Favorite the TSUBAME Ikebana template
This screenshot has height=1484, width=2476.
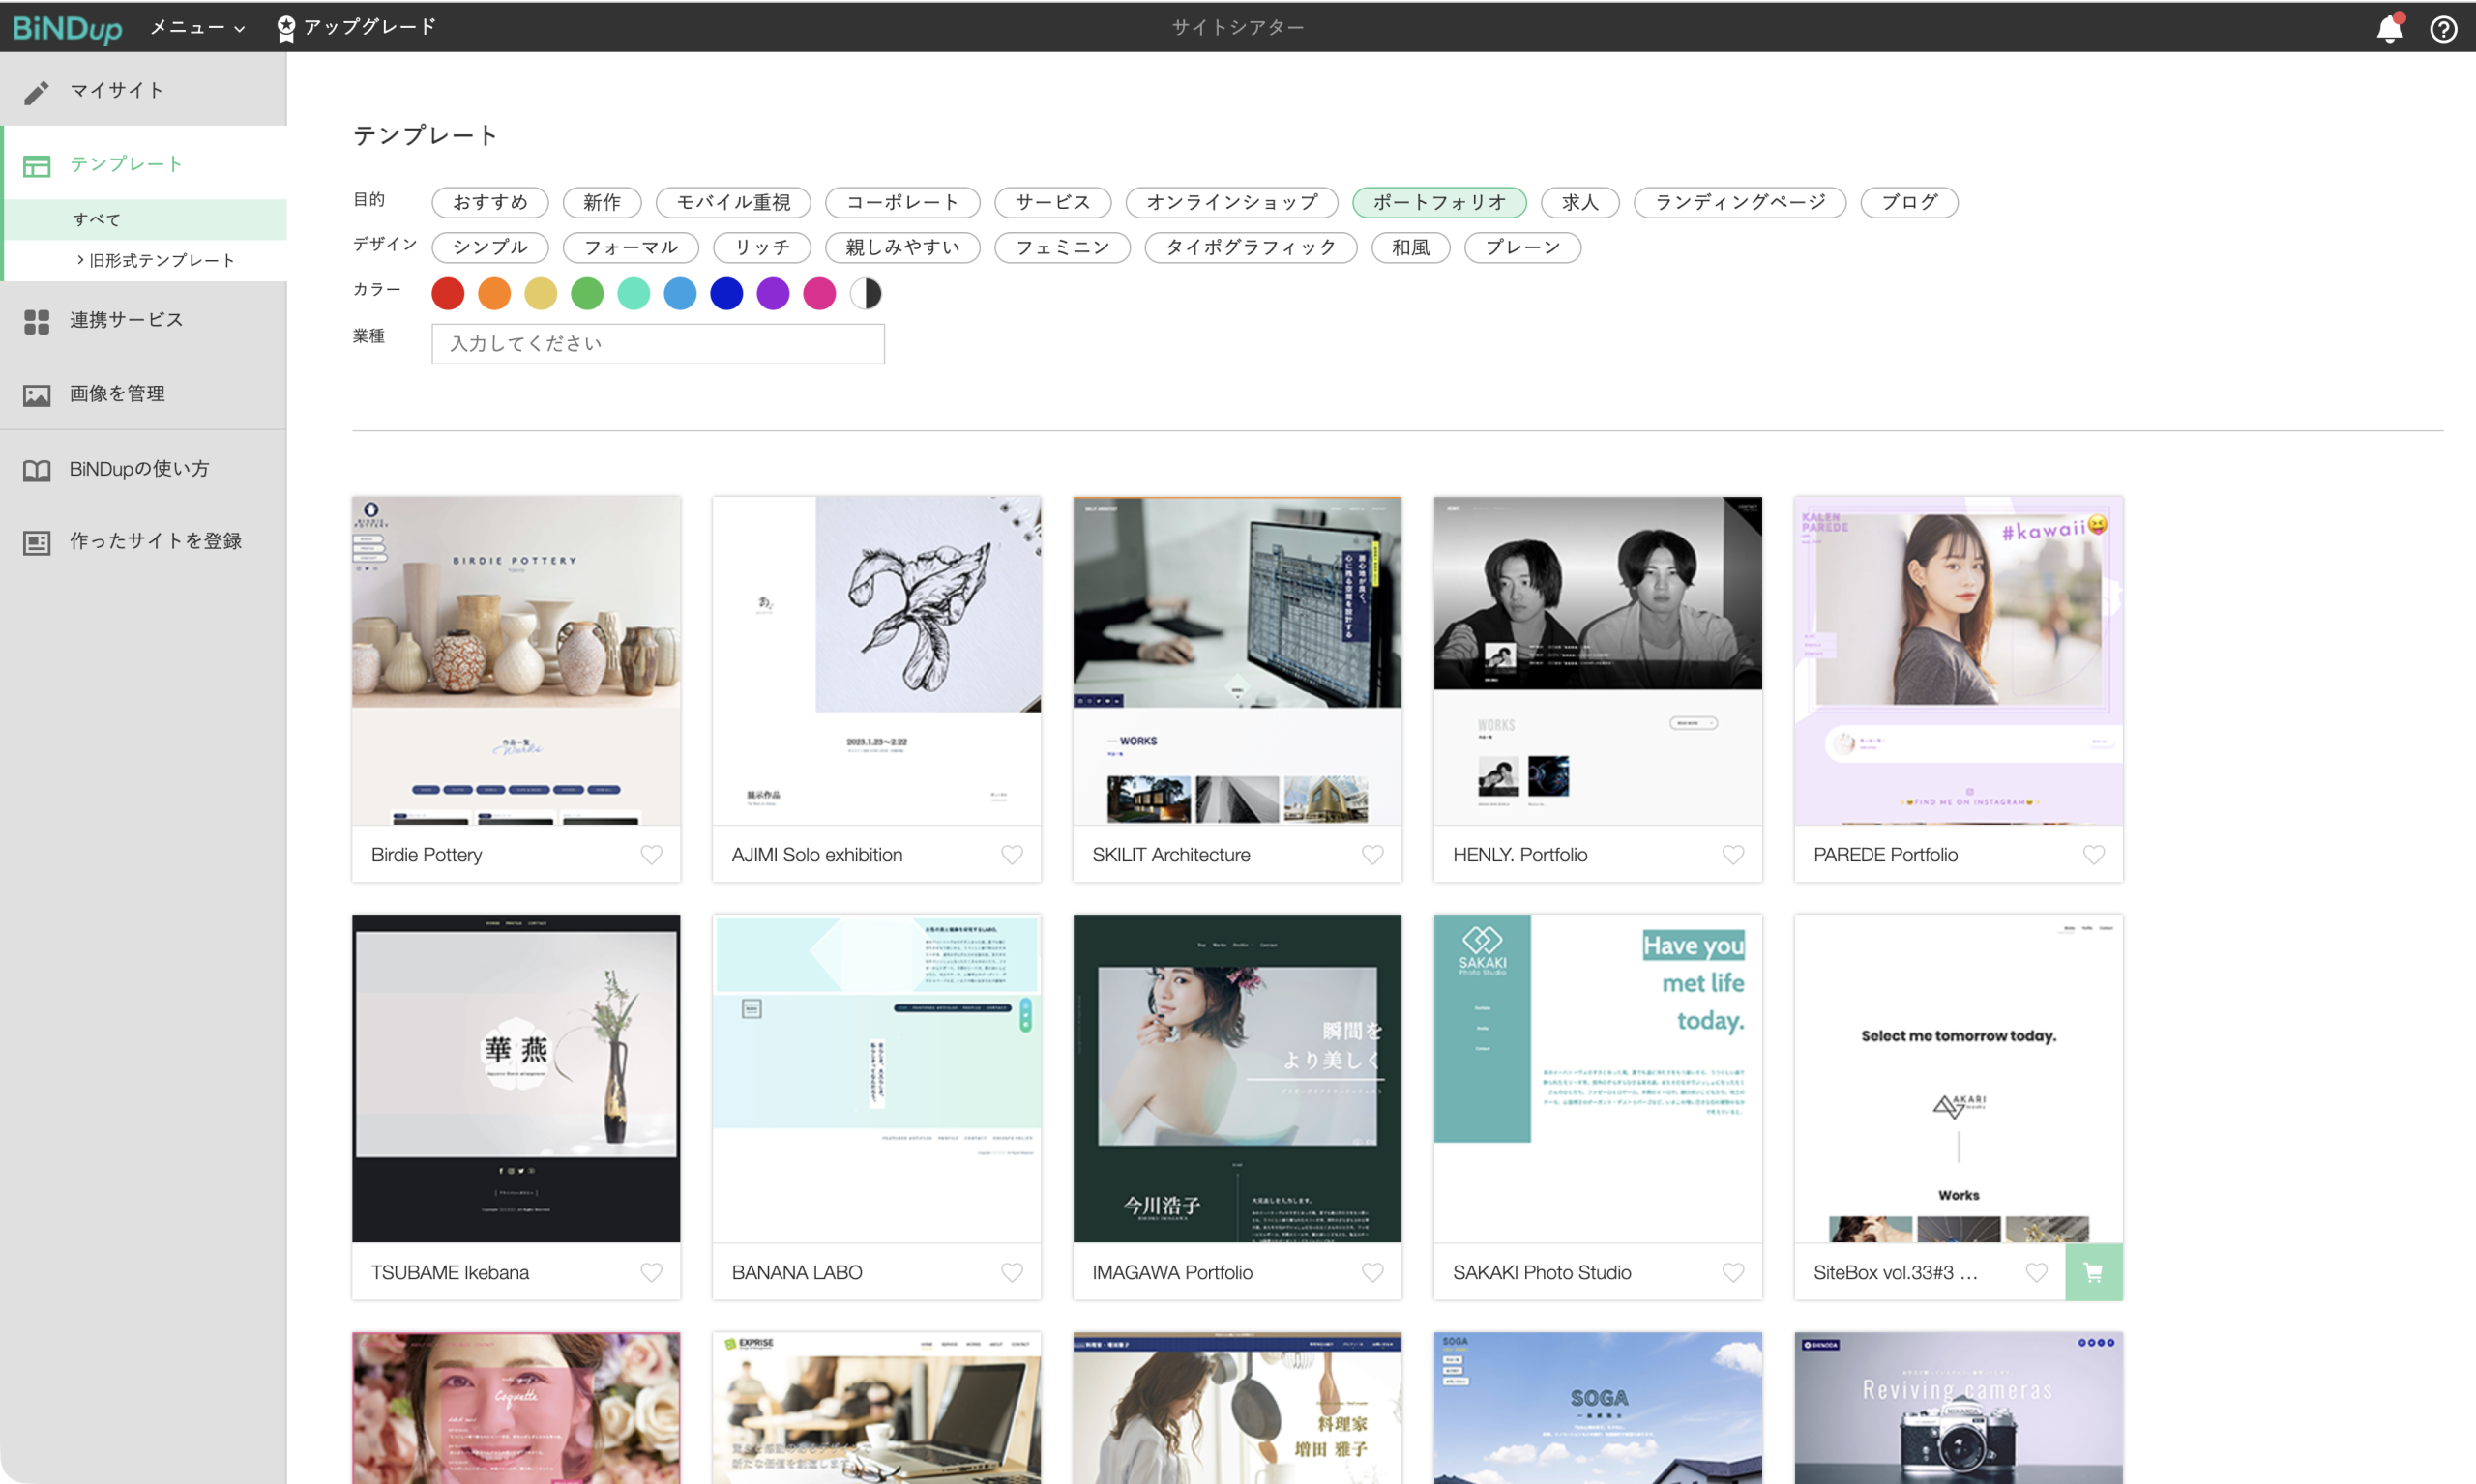pos(651,1272)
